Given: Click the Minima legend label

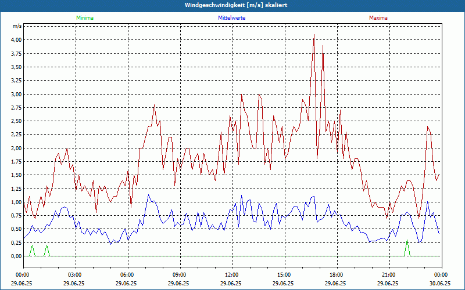Looking at the screenshot, I should point(84,18).
